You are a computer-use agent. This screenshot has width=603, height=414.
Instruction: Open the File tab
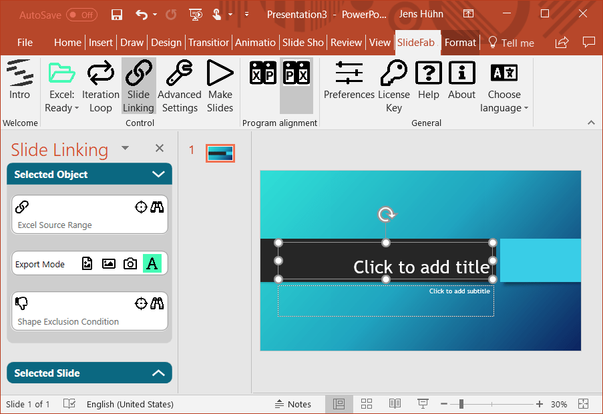[x=25, y=42]
